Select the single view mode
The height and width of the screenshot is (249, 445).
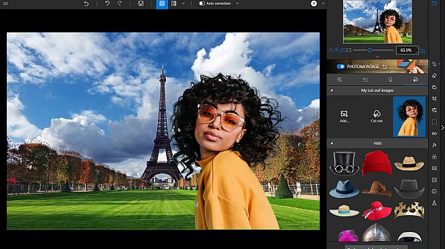pyautogui.click(x=162, y=3)
